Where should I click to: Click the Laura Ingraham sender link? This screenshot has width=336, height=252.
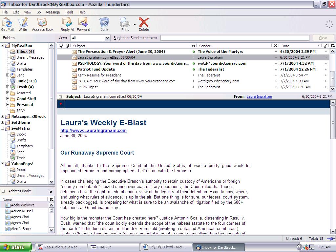259,97
